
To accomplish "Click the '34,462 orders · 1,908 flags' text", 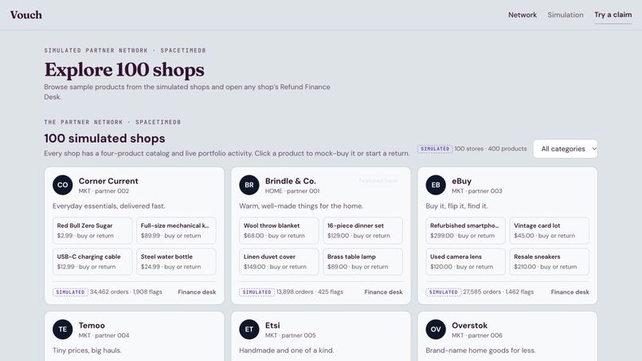I will [126, 292].
